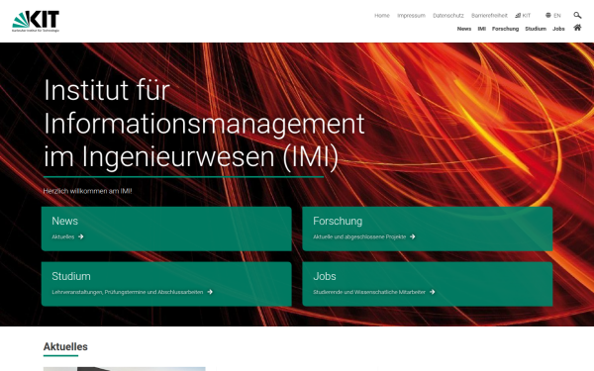Open the Forschung menu item
594x371 pixels.
tap(505, 29)
